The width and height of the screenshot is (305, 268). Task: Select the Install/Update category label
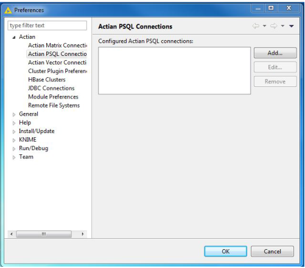pos(37,131)
